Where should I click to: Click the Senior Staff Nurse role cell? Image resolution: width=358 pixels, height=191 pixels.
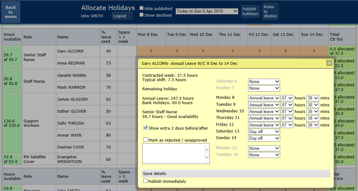[39, 57]
